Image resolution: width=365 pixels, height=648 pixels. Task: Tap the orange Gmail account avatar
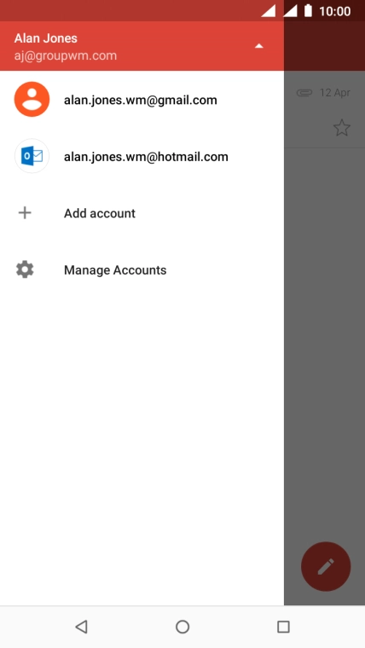click(x=32, y=99)
